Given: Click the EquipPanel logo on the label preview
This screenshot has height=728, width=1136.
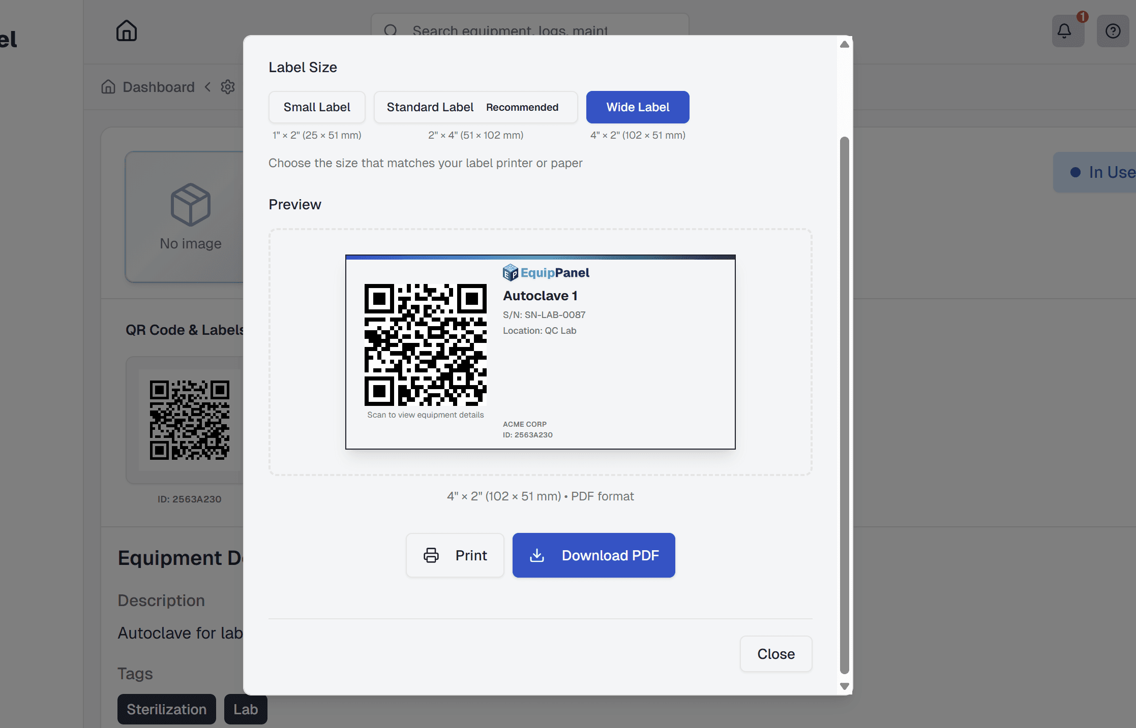Looking at the screenshot, I should 546,272.
